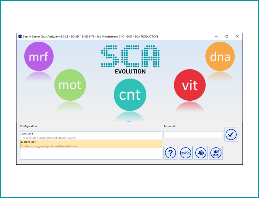The height and width of the screenshot is (198, 259).
Task: Confirm sign-in with the checkmark button
Action: pyautogui.click(x=231, y=134)
